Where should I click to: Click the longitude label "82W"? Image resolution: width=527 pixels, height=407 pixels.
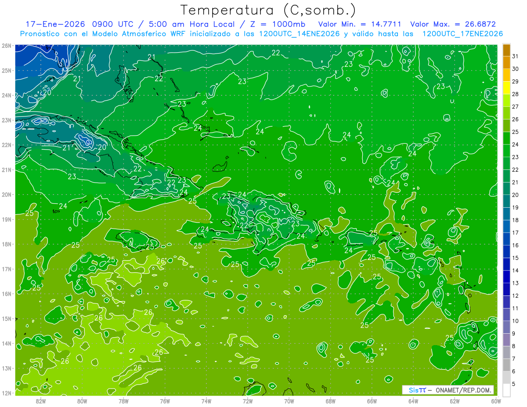pos(41,401)
